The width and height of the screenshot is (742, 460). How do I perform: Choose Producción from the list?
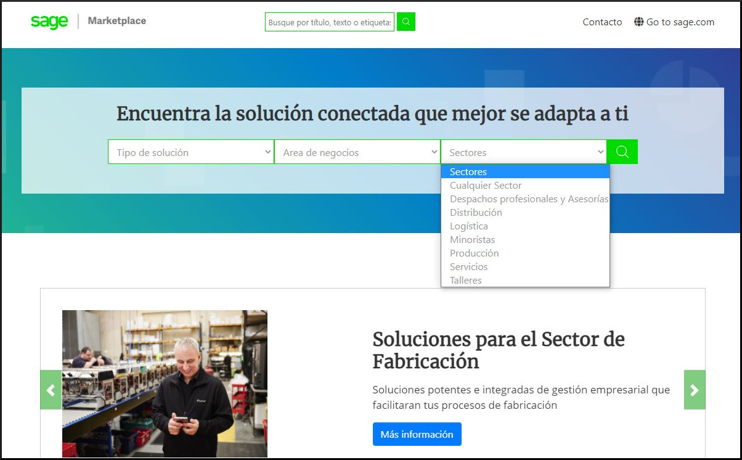[474, 253]
